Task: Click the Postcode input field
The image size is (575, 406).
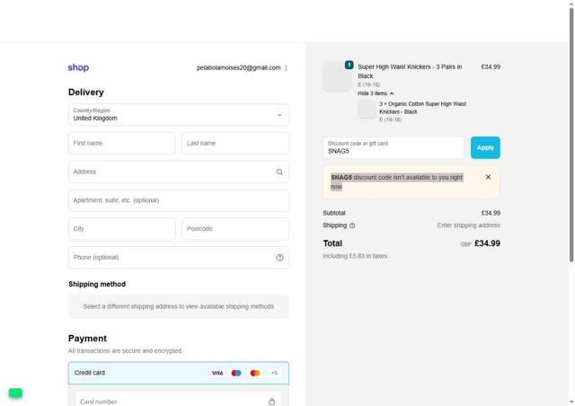Action: tap(234, 229)
